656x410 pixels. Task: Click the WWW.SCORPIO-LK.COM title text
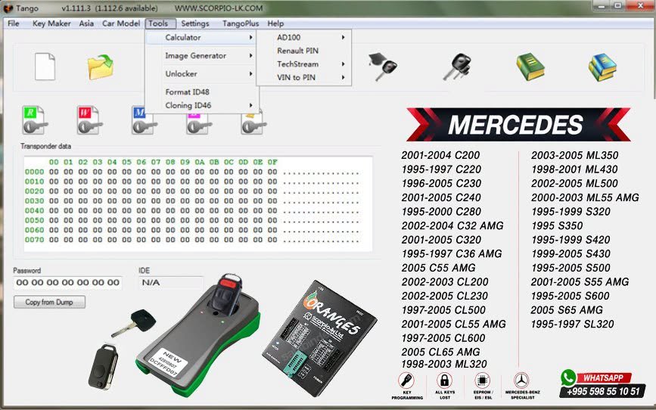tap(219, 8)
